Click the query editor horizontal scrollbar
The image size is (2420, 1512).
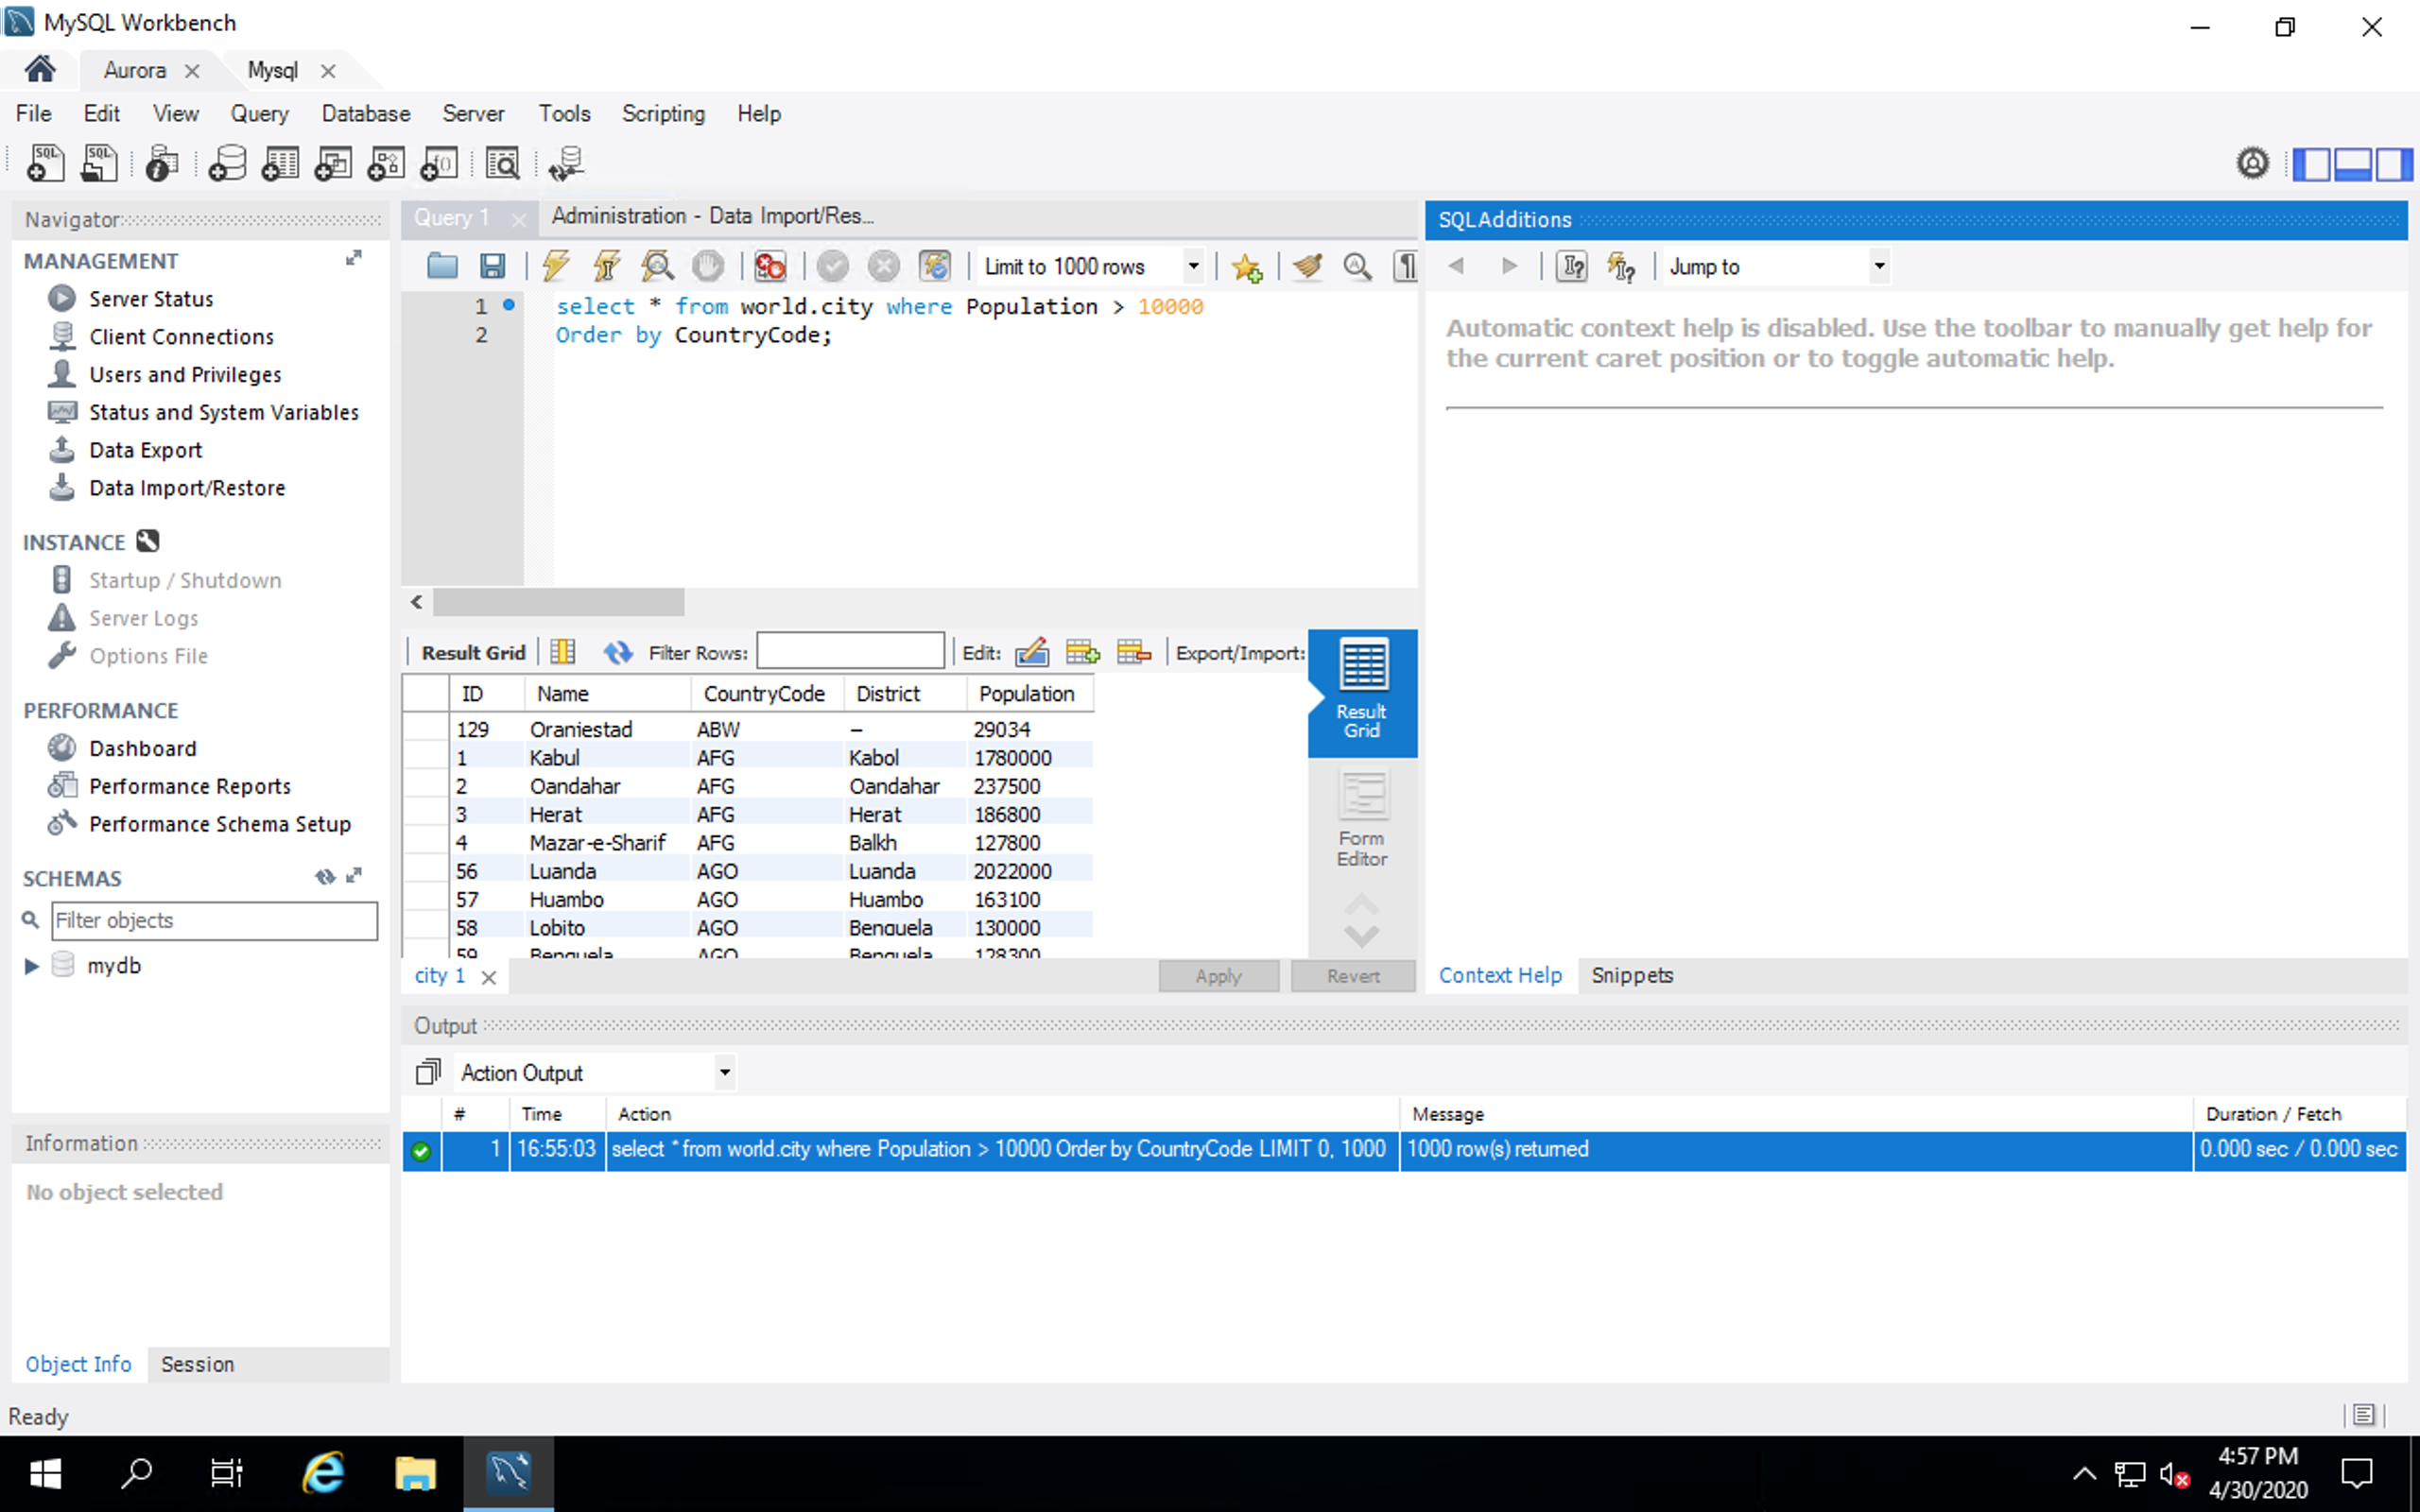pos(558,602)
